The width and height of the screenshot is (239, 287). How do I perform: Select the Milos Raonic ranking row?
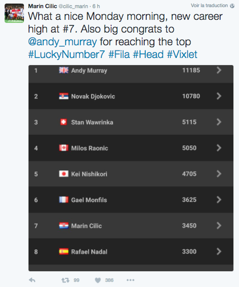tap(131, 148)
